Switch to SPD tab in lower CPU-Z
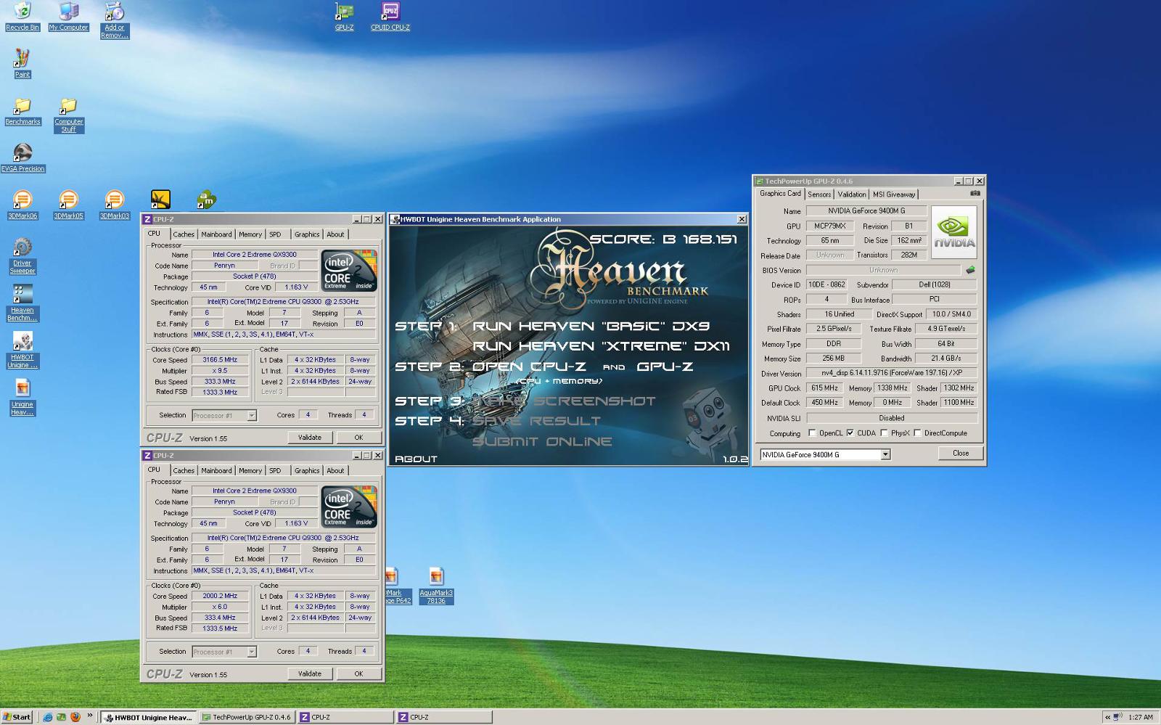 [x=275, y=471]
